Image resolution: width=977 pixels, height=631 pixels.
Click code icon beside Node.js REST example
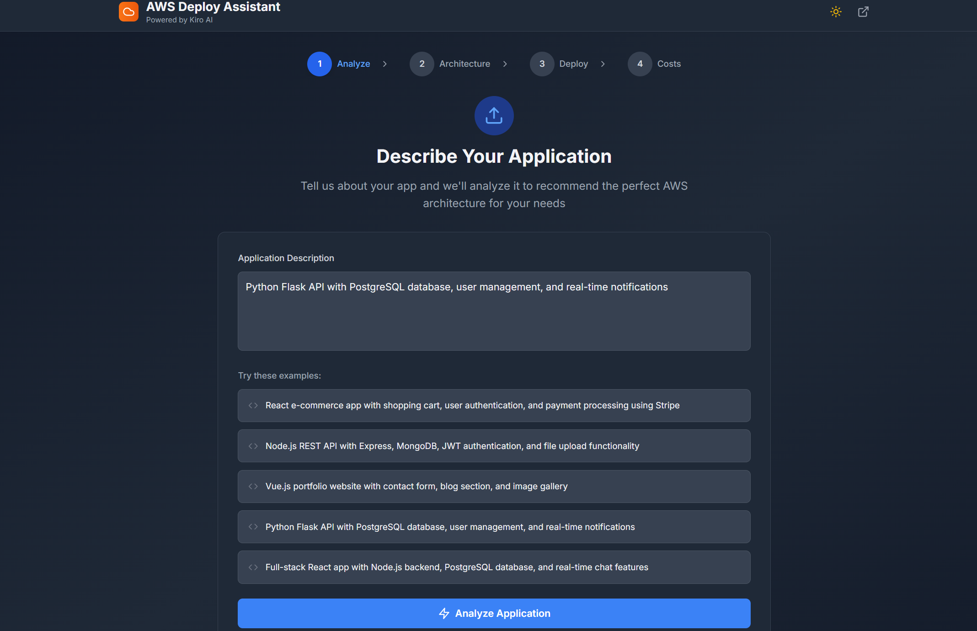coord(253,446)
